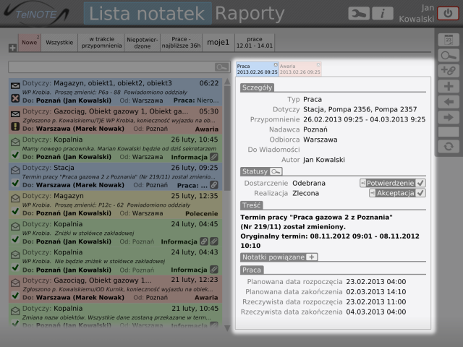The width and height of the screenshot is (463, 347).
Task: Click the search key icon in right sidebar
Action: [449, 56]
